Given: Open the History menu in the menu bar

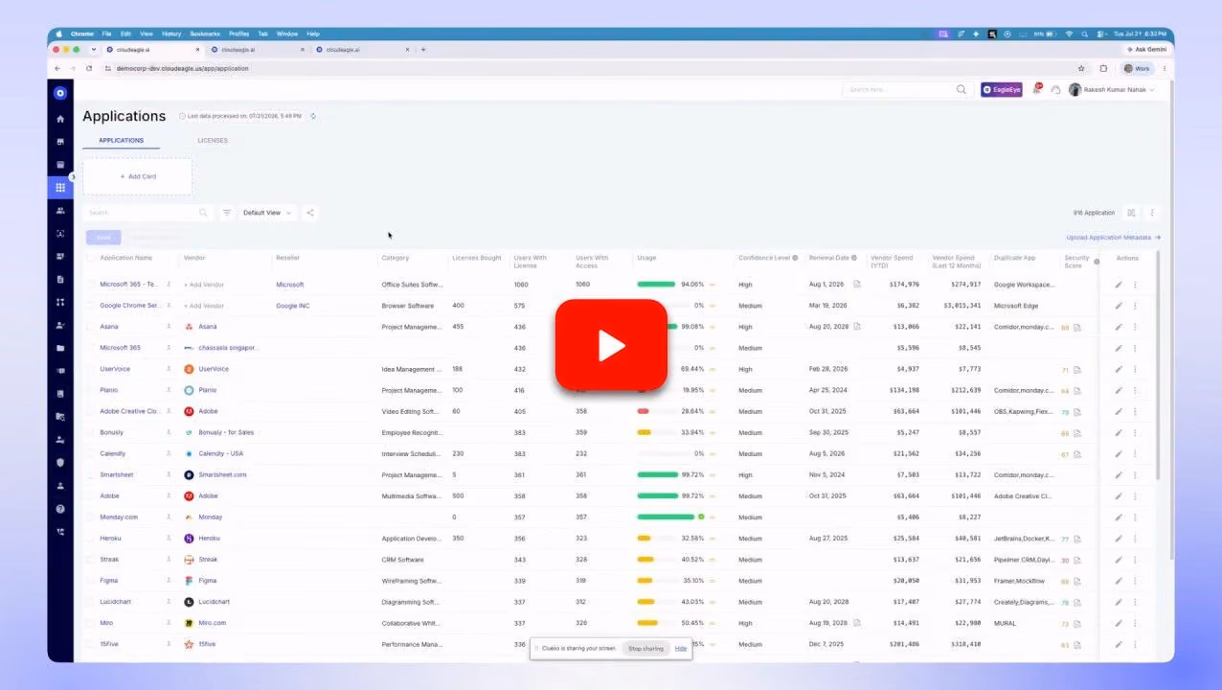Looking at the screenshot, I should tap(171, 34).
